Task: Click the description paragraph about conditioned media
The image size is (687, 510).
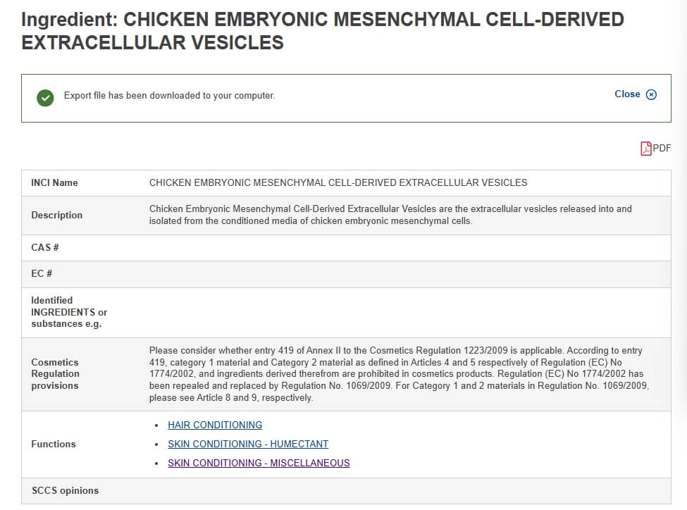Action: click(390, 215)
